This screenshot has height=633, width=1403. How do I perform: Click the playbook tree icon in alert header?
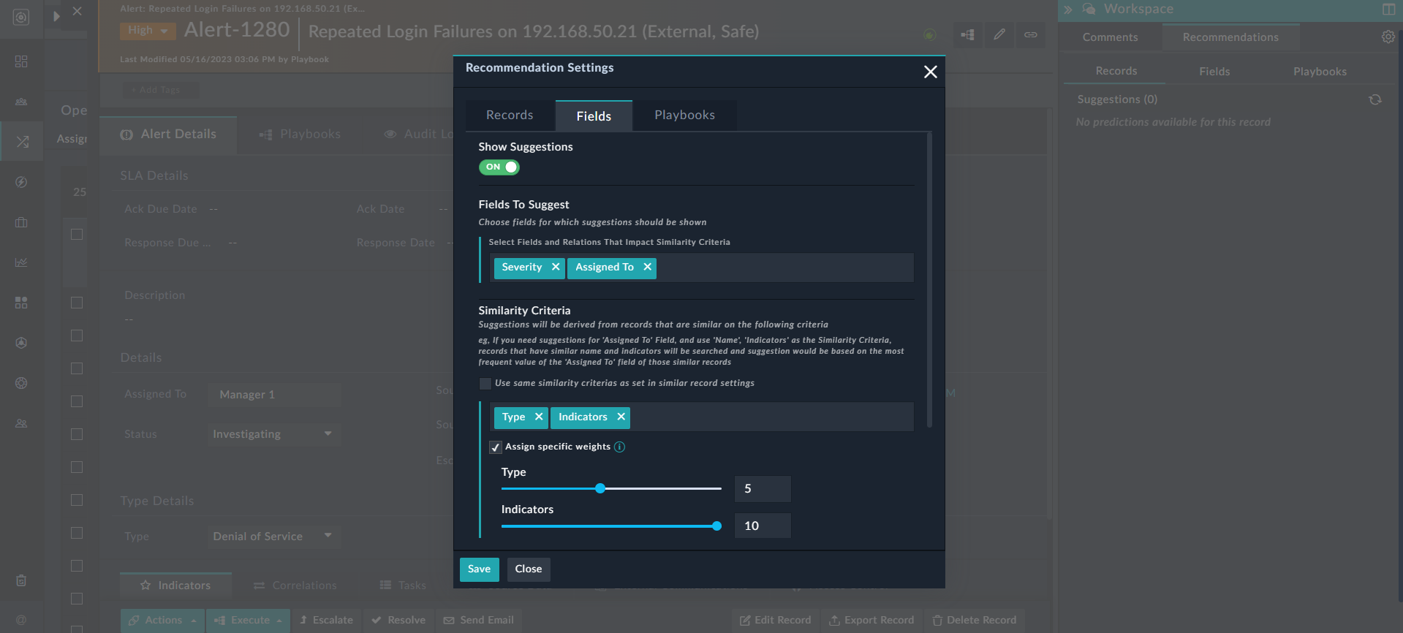tap(967, 34)
